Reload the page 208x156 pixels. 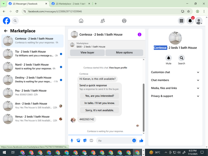(17, 11)
